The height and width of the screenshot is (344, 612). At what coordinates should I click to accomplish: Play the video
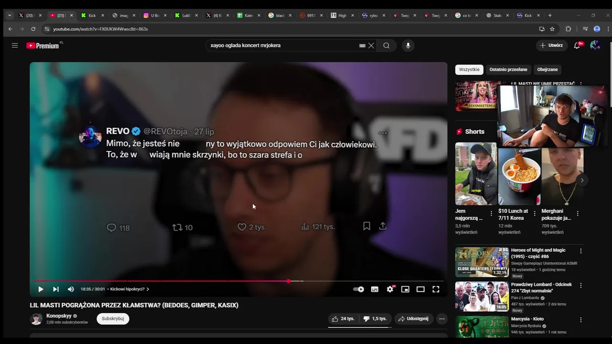point(41,289)
